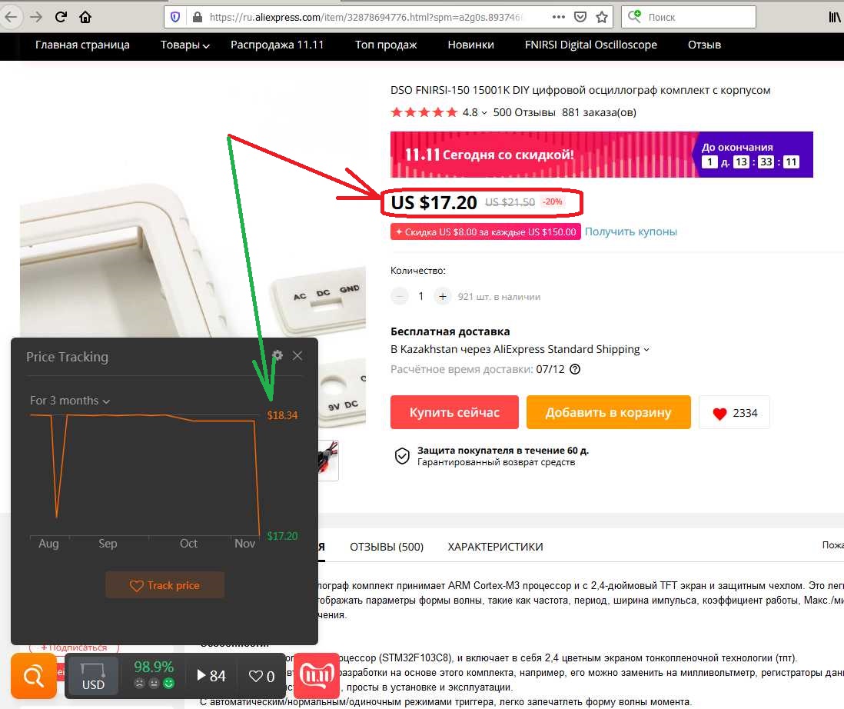
Task: Click the Скидка US $8.00 coupon badge
Action: point(486,231)
